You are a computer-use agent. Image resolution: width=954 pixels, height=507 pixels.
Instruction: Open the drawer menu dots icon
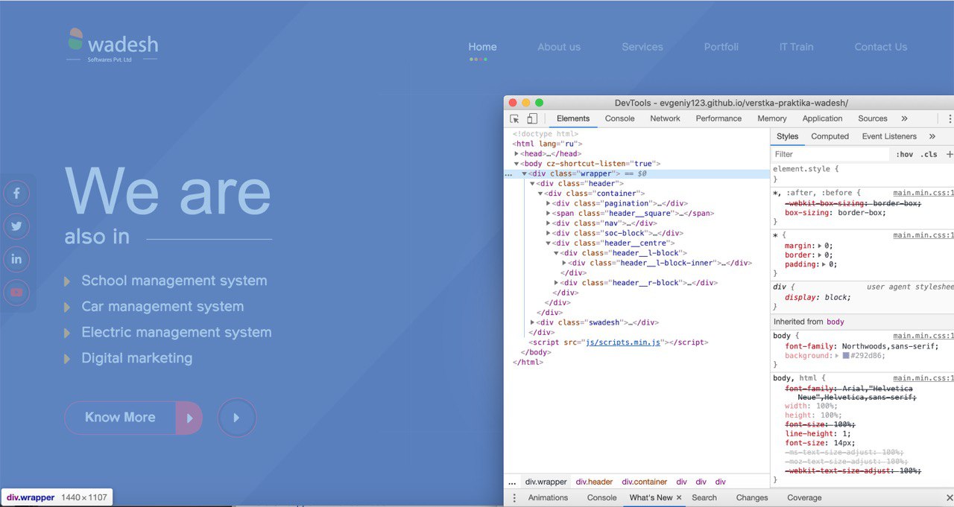513,497
